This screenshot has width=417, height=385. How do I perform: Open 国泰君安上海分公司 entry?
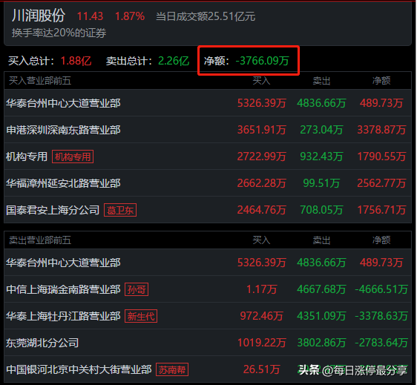pyautogui.click(x=208, y=210)
